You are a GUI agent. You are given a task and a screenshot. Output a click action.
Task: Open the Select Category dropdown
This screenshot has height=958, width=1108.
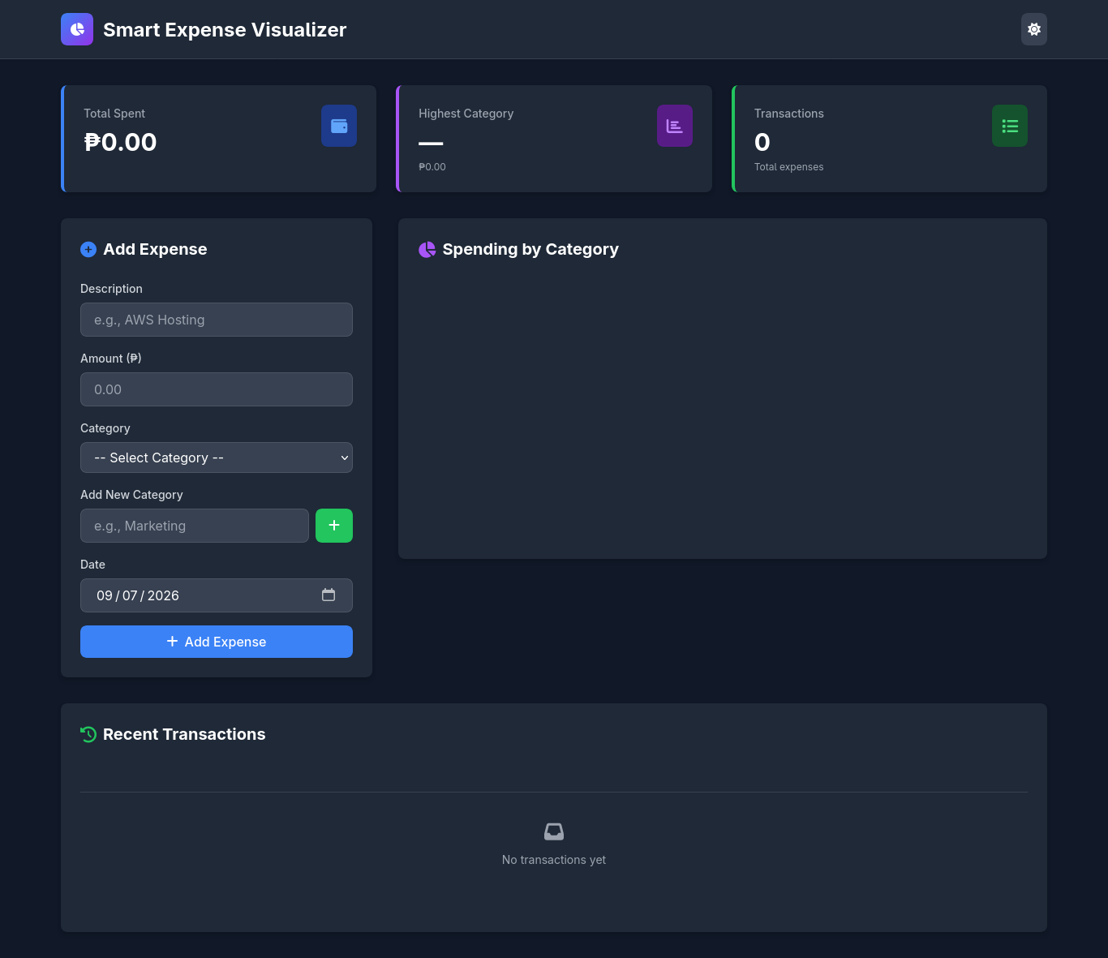coord(217,458)
